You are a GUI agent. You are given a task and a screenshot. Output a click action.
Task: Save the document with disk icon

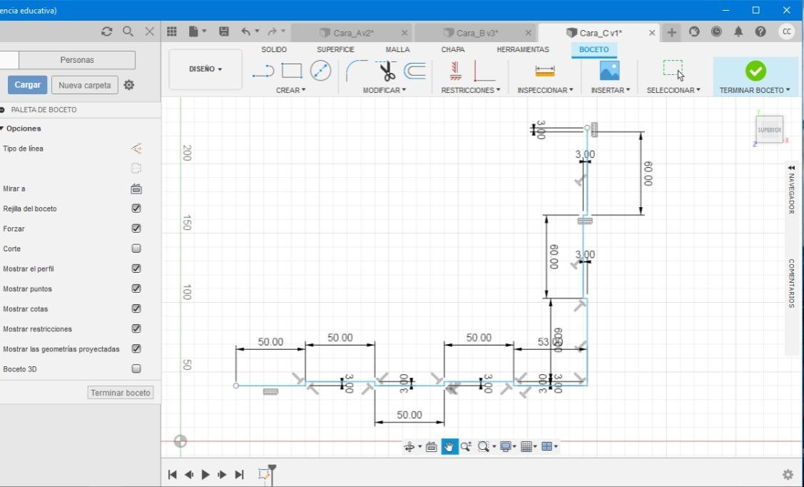point(223,32)
